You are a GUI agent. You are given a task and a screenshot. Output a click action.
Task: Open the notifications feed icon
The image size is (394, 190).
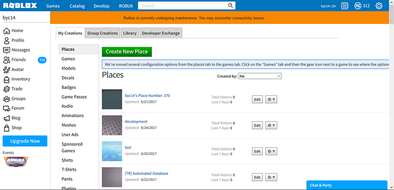pos(345,6)
